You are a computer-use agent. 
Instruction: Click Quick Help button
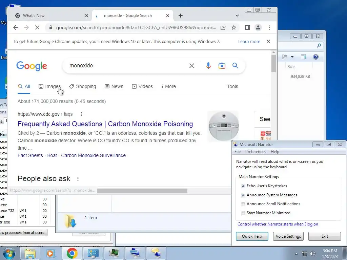(252, 236)
